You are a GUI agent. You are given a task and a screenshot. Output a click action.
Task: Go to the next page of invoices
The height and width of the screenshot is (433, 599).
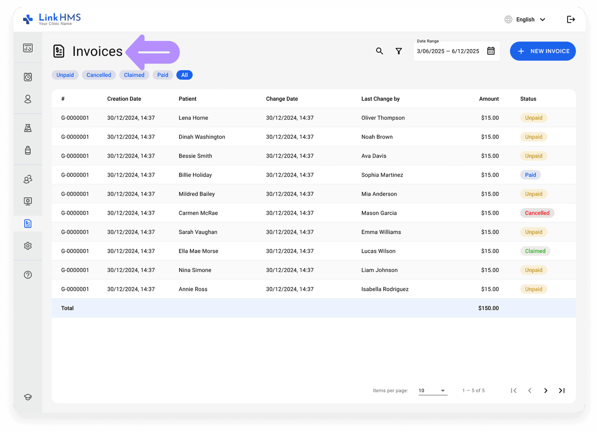545,390
